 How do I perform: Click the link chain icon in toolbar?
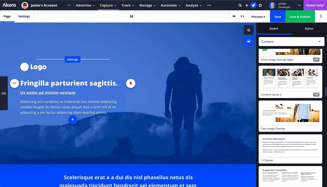[234, 16]
